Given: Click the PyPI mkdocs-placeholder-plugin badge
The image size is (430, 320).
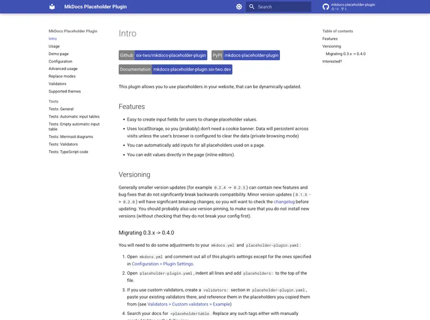Looking at the screenshot, I should click(x=246, y=55).
